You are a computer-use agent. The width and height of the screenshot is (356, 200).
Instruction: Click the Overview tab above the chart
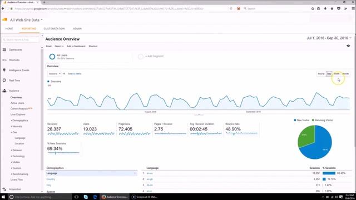tap(53, 66)
